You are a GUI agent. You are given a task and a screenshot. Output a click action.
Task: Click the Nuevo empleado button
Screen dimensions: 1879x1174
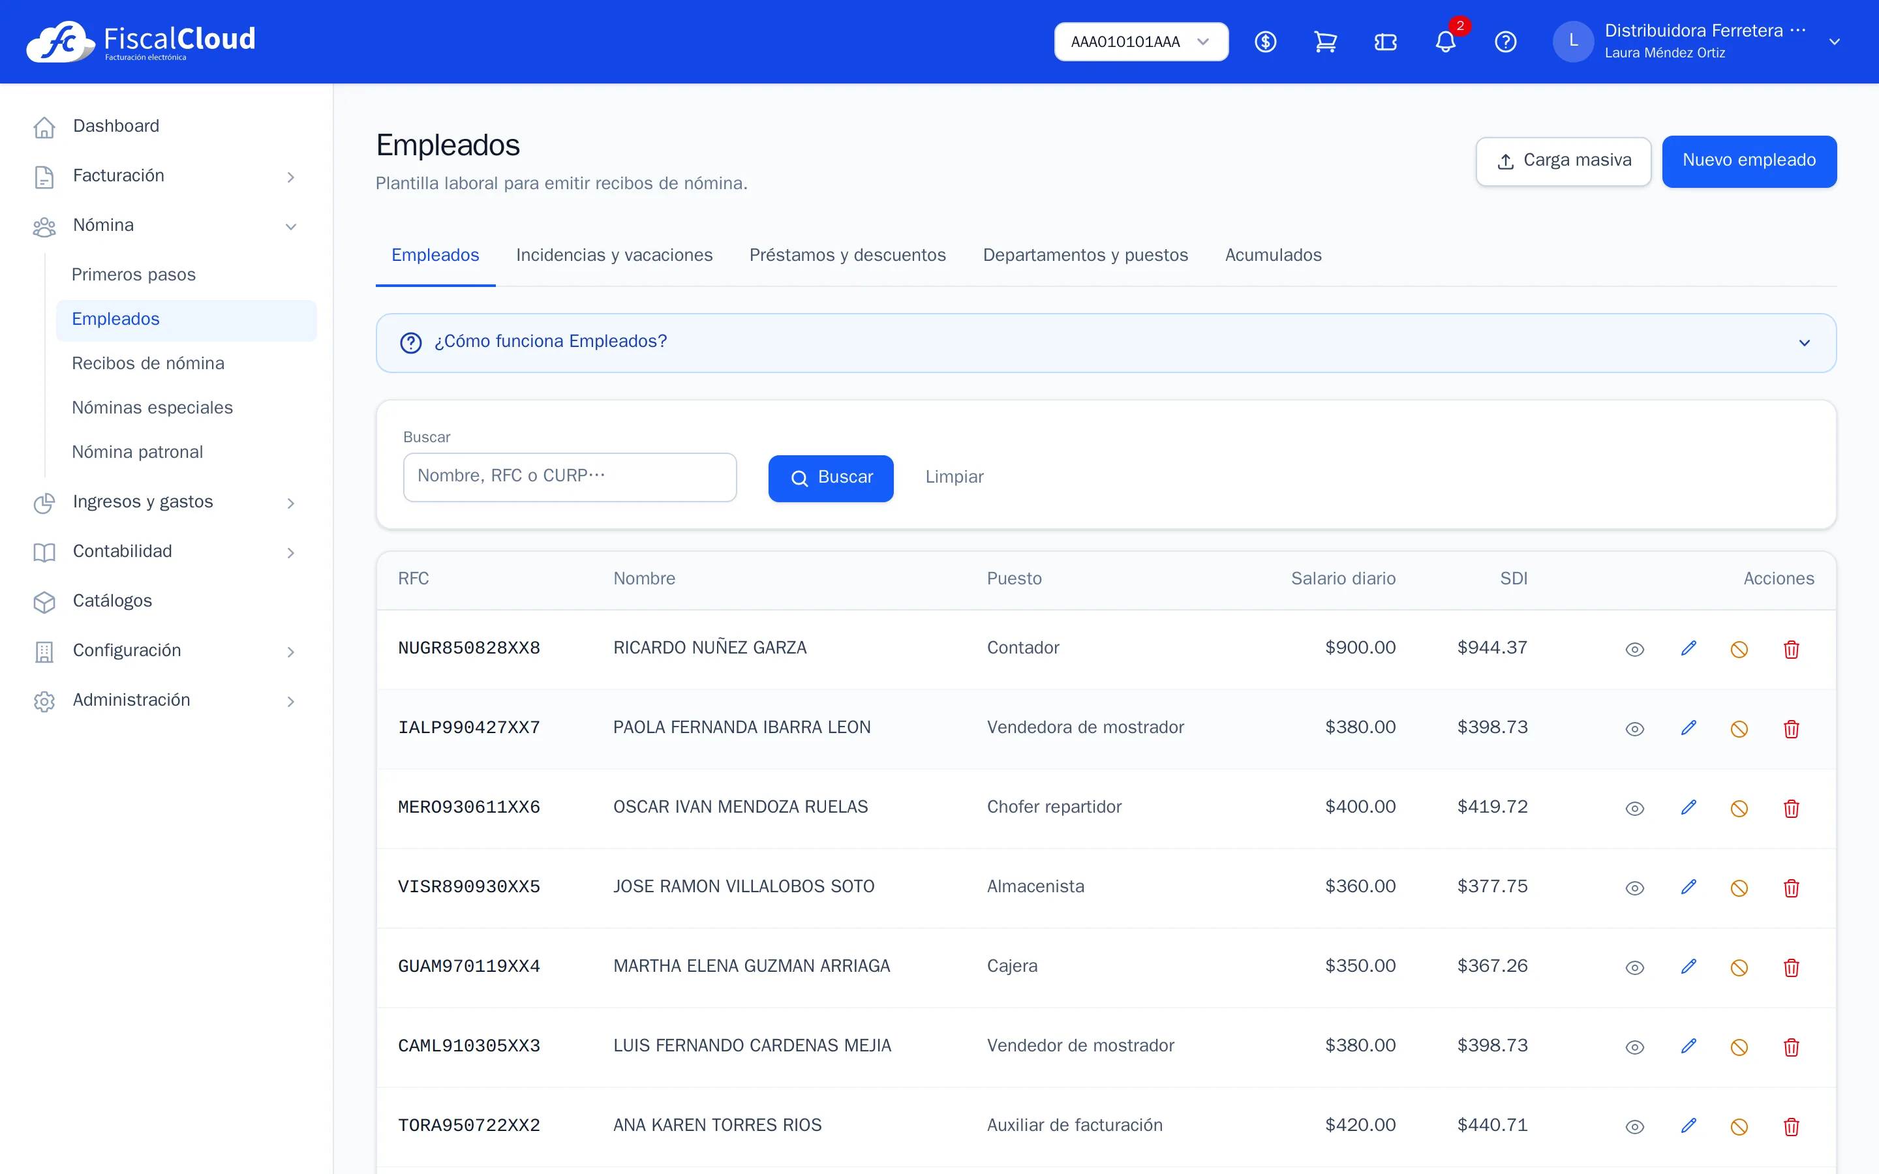point(1749,160)
